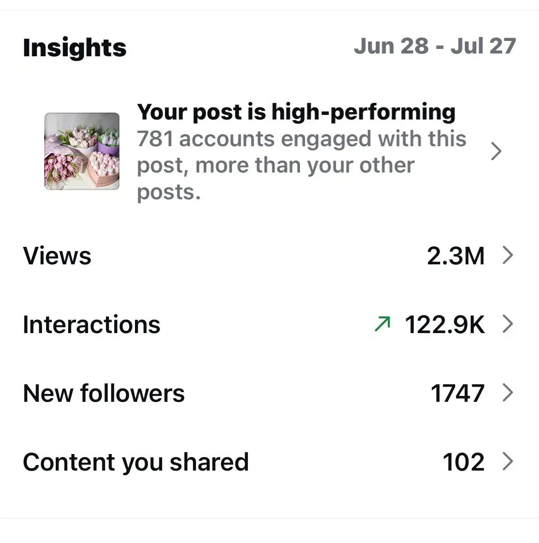Click the chevron next to New followers
Viewport: 539px width, 543px height.
[x=507, y=393]
